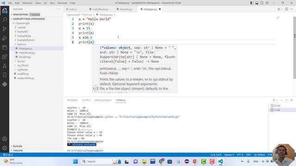The image size is (296, 166).
Task: Switch to the OUTPUT panel tab
Action: point(86,100)
